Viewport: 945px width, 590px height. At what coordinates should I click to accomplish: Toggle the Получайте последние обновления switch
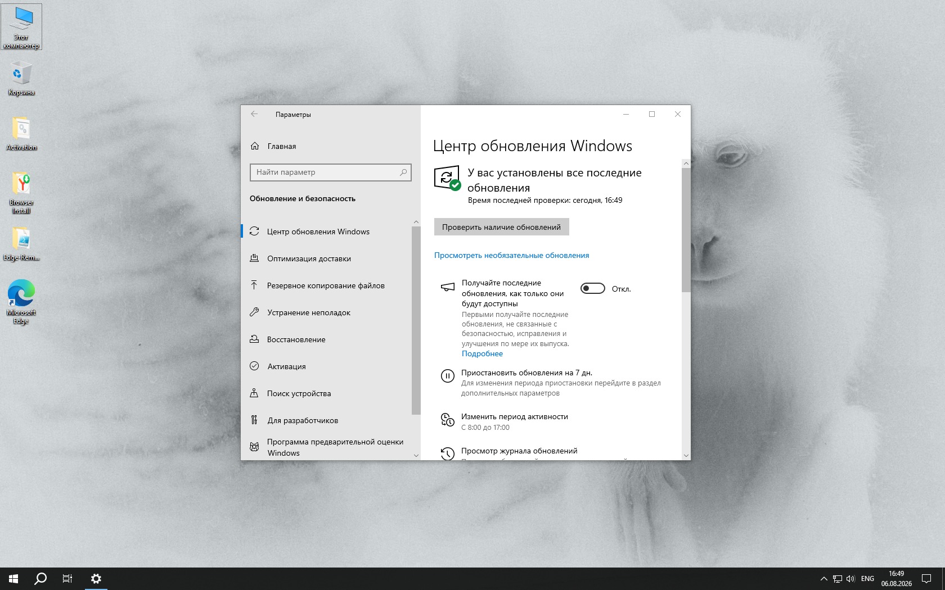[x=593, y=288]
